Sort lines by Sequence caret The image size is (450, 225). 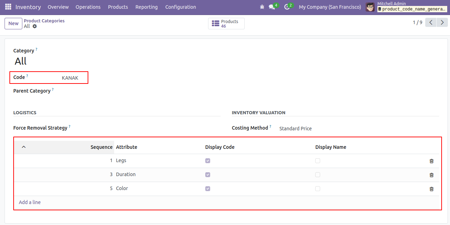click(24, 147)
